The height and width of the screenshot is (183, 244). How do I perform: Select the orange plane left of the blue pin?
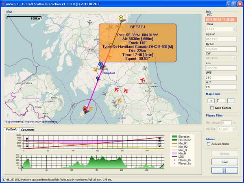(x=95, y=70)
